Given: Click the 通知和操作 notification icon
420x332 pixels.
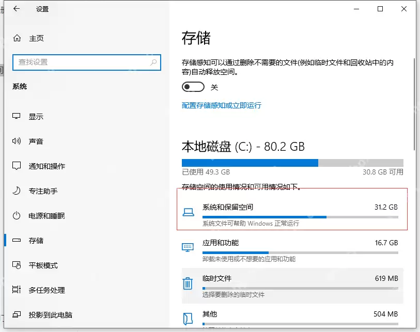Looking at the screenshot, I should tap(15, 166).
